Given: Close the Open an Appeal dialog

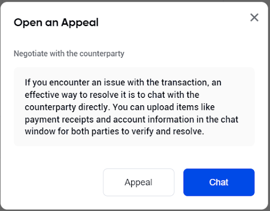Looking at the screenshot, I should (x=254, y=17).
